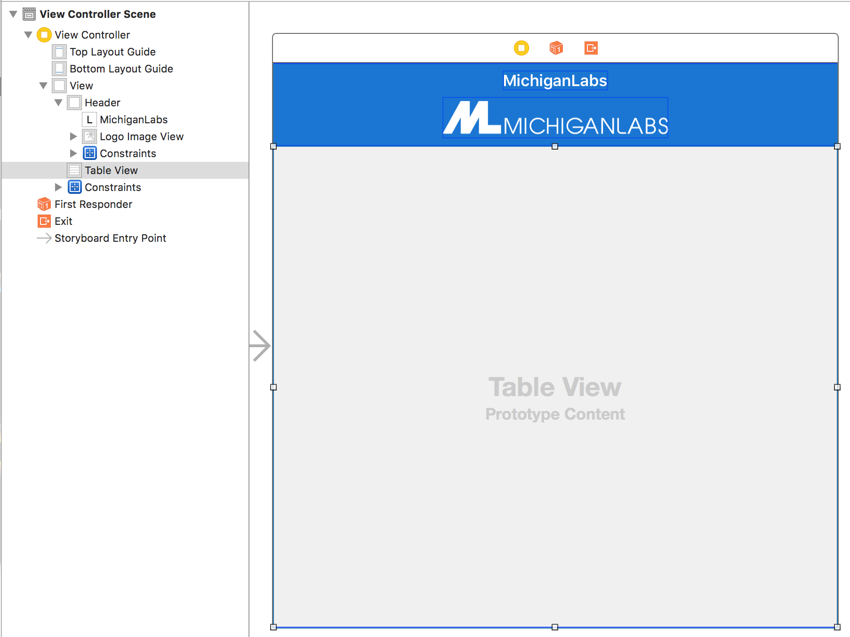
Task: Click the orange Exit icon in outline
Action: coord(44,221)
